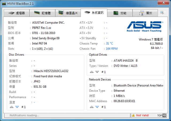Click the P8P67 Rev 1.xx model value

point(42,28)
